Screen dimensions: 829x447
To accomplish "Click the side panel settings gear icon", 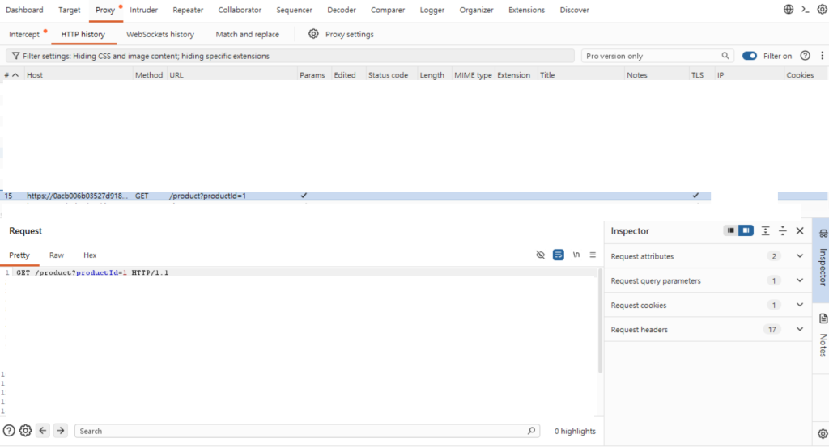I will (x=823, y=434).
